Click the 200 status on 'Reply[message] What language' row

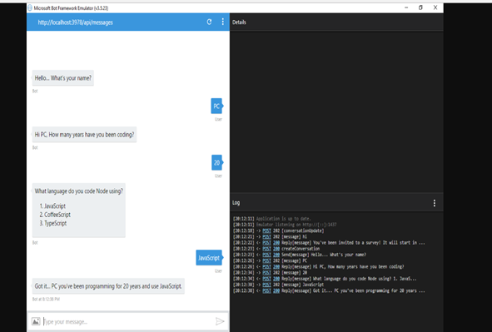tap(276, 279)
